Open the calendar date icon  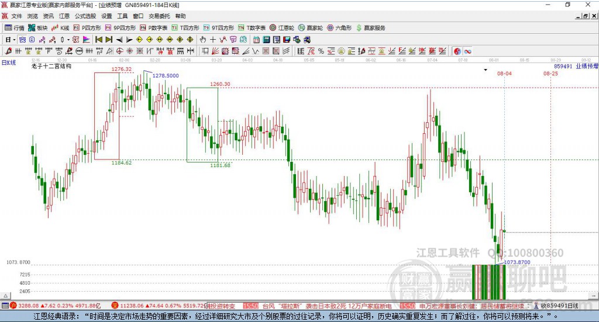(x=256, y=40)
